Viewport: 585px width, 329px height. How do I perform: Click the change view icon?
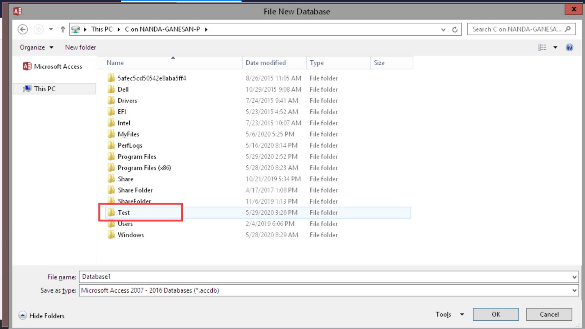pos(542,48)
